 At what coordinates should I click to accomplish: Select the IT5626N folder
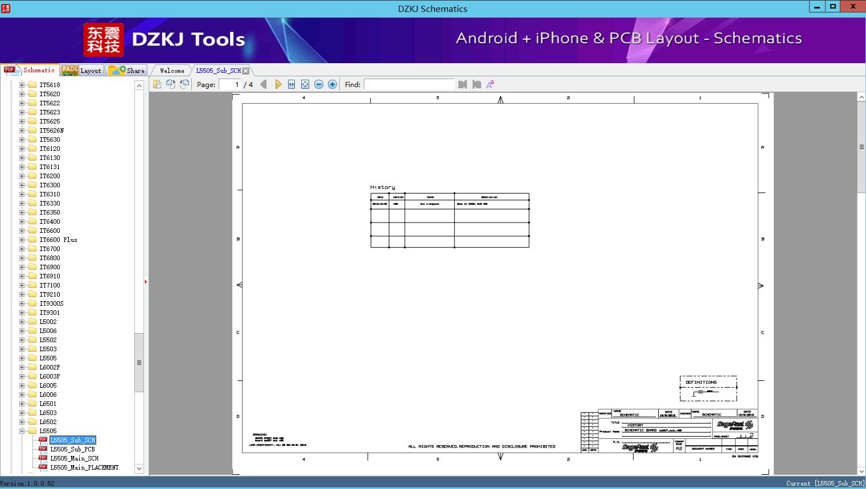tap(51, 130)
